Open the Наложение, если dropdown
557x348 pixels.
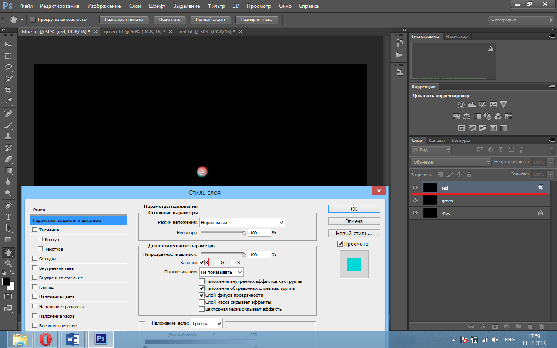pos(207,323)
